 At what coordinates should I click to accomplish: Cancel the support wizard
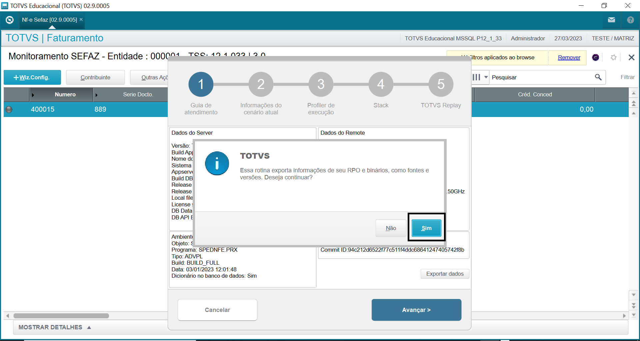(217, 310)
